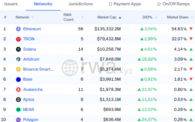Open the NEAR network link
Screen dimensions: 195x122
[29, 110]
